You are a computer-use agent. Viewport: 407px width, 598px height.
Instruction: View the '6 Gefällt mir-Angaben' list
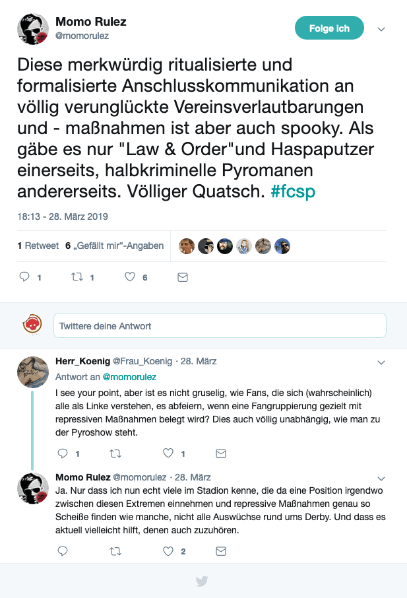click(x=115, y=246)
